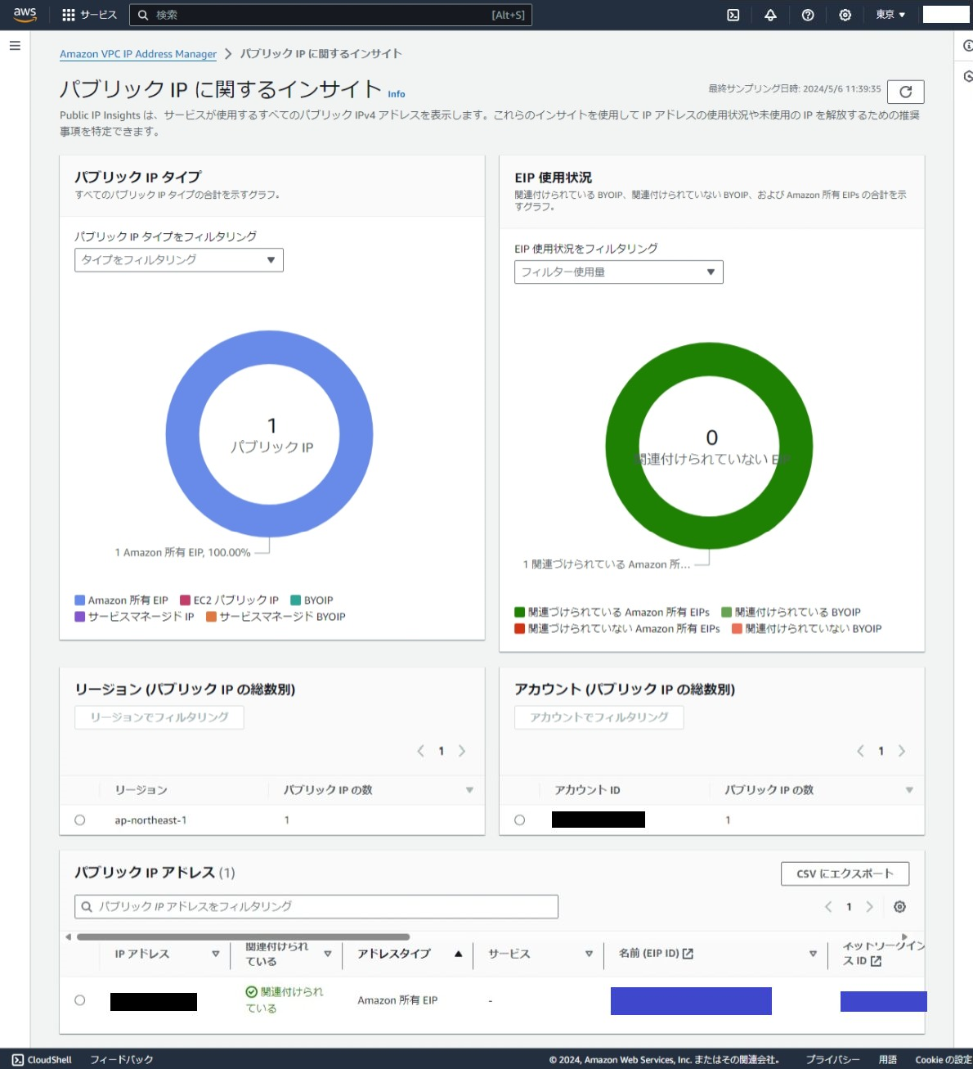Go to next page in Accounts table
Viewport: 973px width, 1069px height.
(902, 751)
